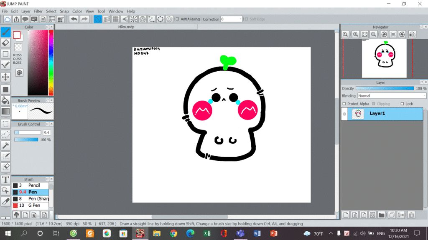
Task: Select the Text tool
Action: coord(5,180)
